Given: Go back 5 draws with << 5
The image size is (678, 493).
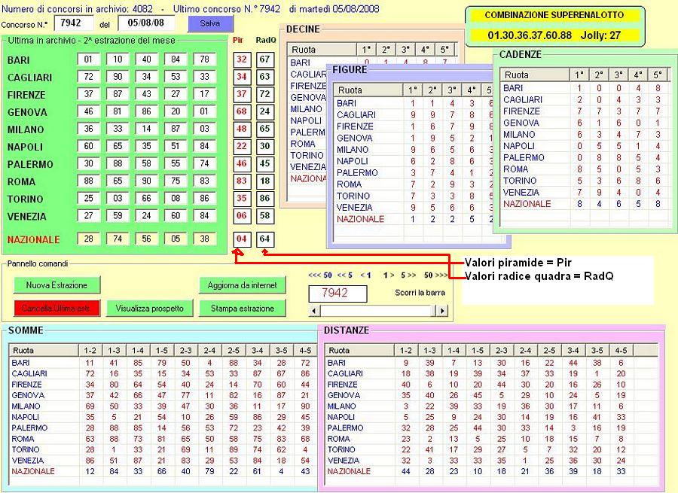Looking at the screenshot, I should [x=345, y=275].
